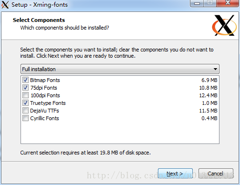The width and height of the screenshot is (240, 185).
Task: Enable the 100dpi Fonts checkbox
Action: 25,95
